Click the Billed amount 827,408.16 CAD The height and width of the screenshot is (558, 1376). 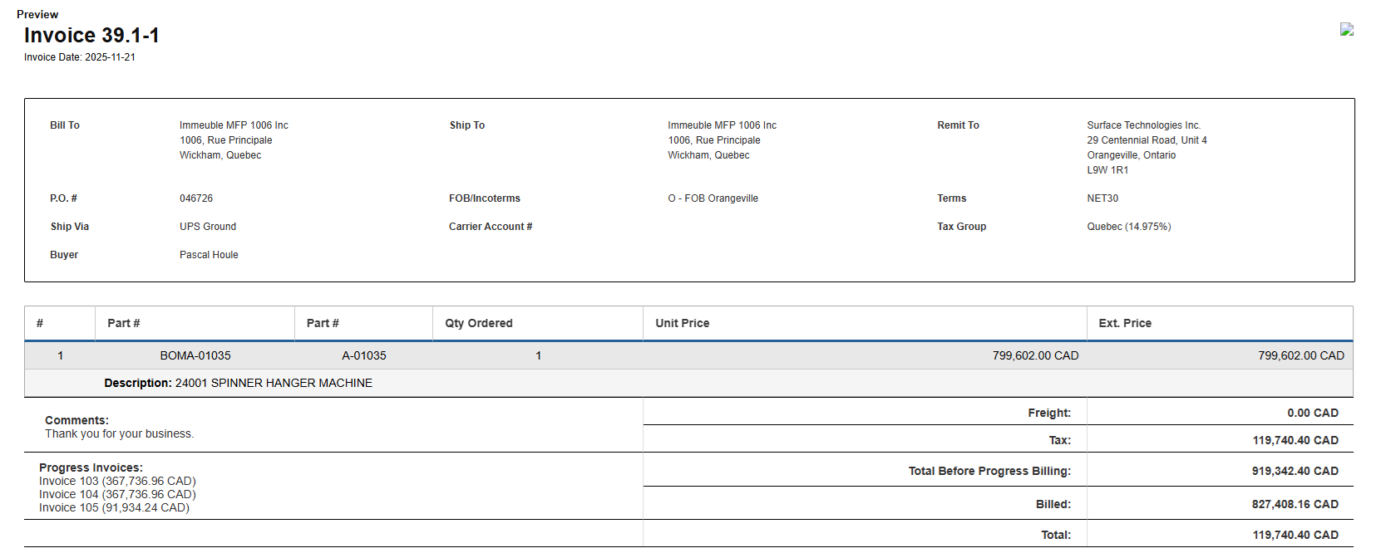pyautogui.click(x=1295, y=504)
